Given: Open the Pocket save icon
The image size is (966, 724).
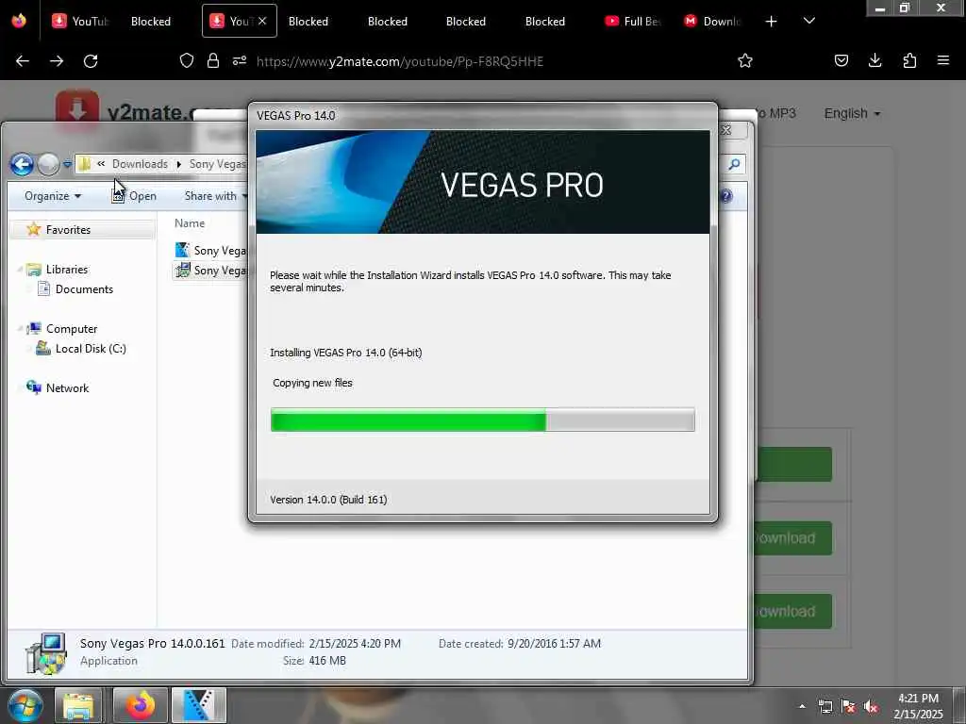Looking at the screenshot, I should (841, 60).
